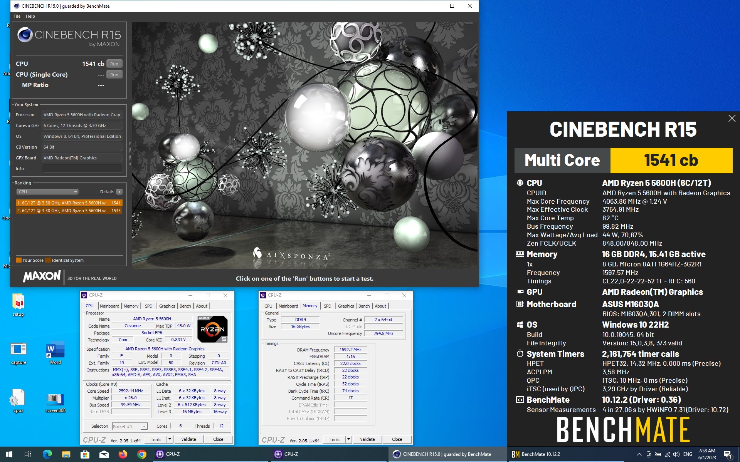
Task: Open Microsoft Store from taskbar
Action: click(85, 454)
